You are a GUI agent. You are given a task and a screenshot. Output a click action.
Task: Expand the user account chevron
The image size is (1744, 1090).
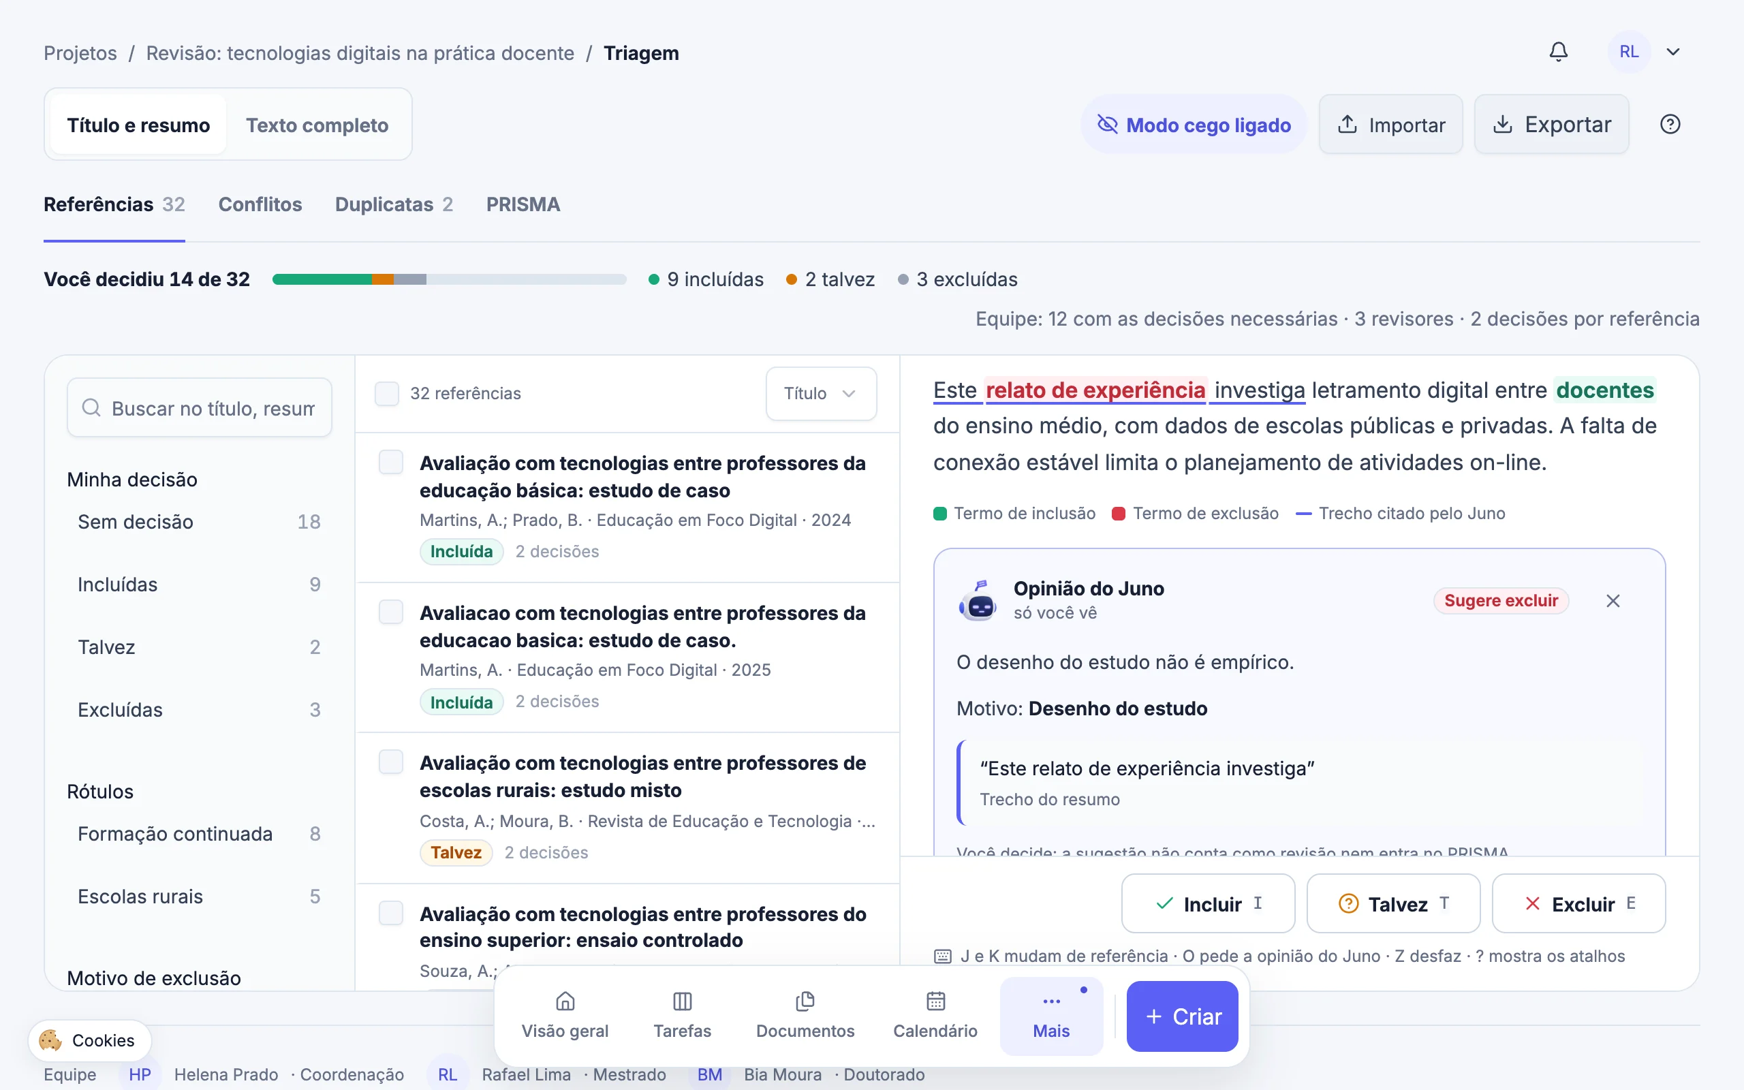click(1673, 52)
